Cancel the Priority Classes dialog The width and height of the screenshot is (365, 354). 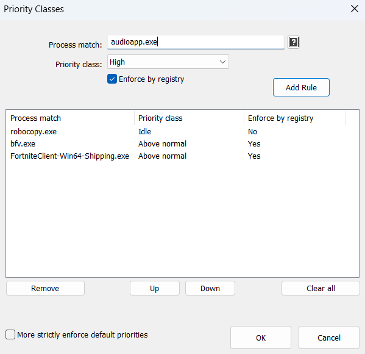click(328, 338)
